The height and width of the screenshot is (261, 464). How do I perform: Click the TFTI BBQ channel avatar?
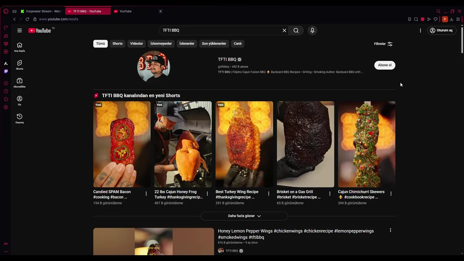(x=154, y=67)
